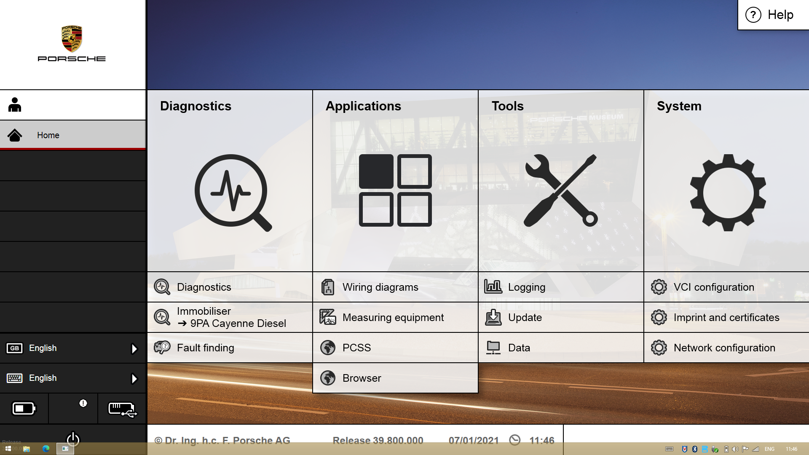Click the Help button
Screen dimensions: 809x455
[773, 15]
